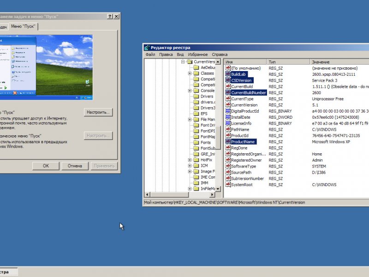Click the tree pane scroll down arrow
The width and height of the screenshot is (369, 277).
218,189
